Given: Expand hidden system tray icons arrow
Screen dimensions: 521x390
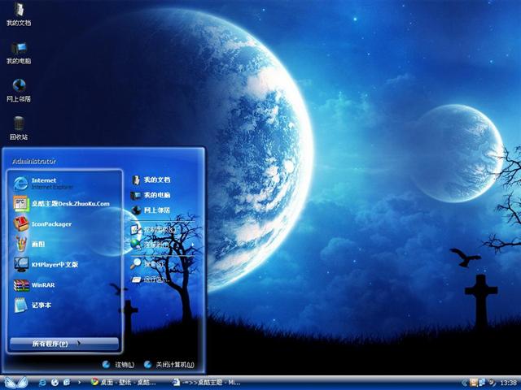Looking at the screenshot, I should point(462,382).
